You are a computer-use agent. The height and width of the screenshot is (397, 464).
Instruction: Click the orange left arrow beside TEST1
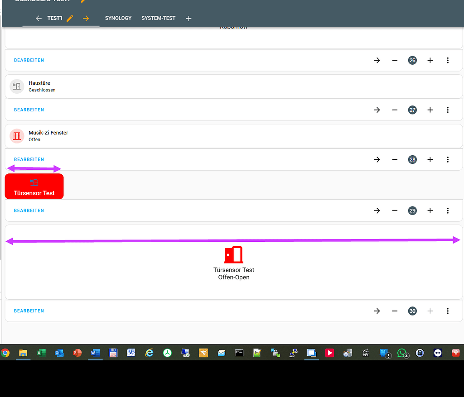(x=39, y=18)
